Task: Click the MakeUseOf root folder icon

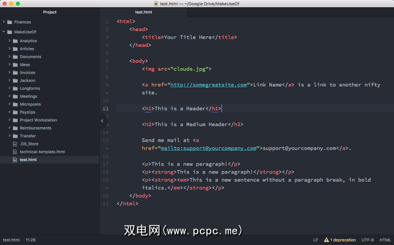Action: pyautogui.click(x=10, y=32)
